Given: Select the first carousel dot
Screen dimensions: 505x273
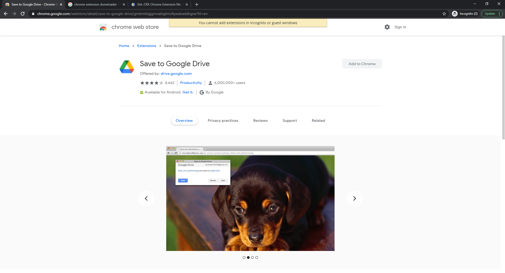Looking at the screenshot, I should (x=244, y=258).
